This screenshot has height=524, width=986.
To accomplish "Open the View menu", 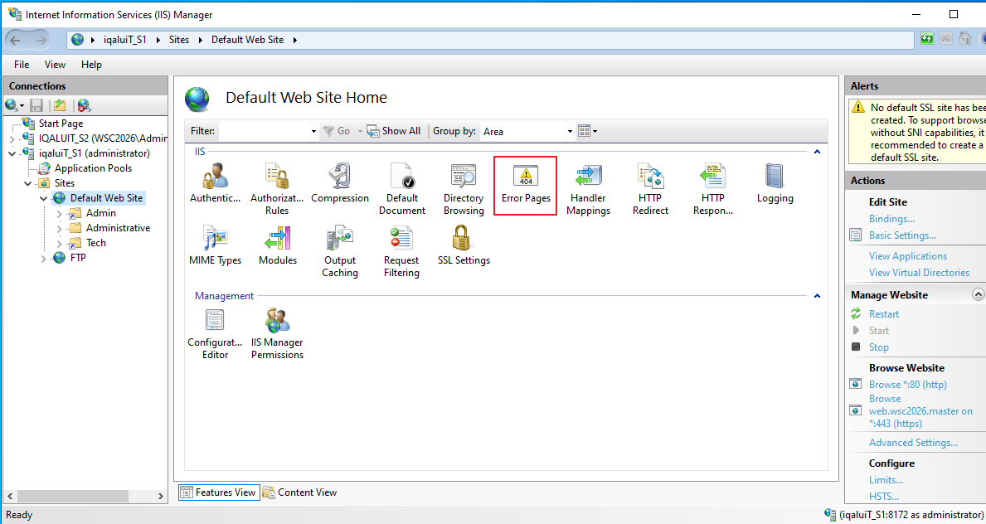I will click(x=55, y=64).
